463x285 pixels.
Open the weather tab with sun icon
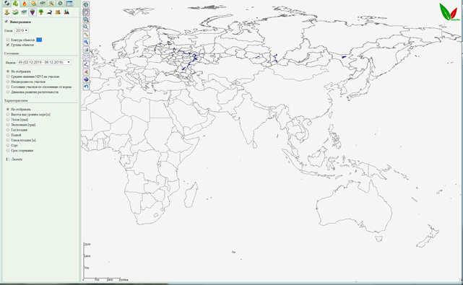[33, 4]
